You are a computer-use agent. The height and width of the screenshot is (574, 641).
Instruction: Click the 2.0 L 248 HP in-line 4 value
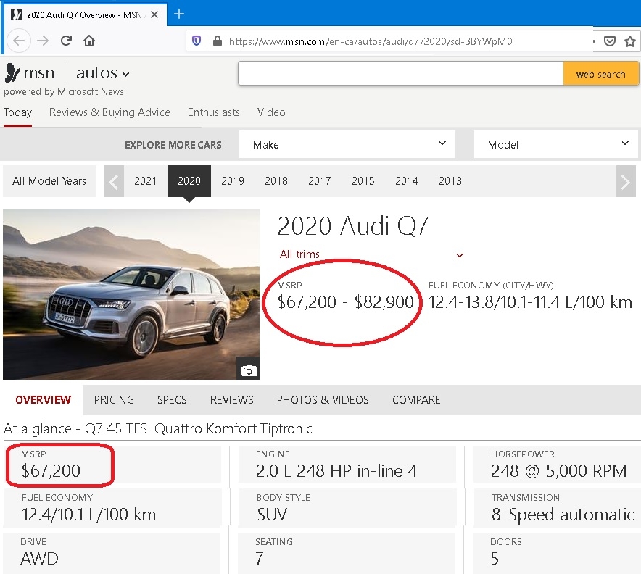336,471
